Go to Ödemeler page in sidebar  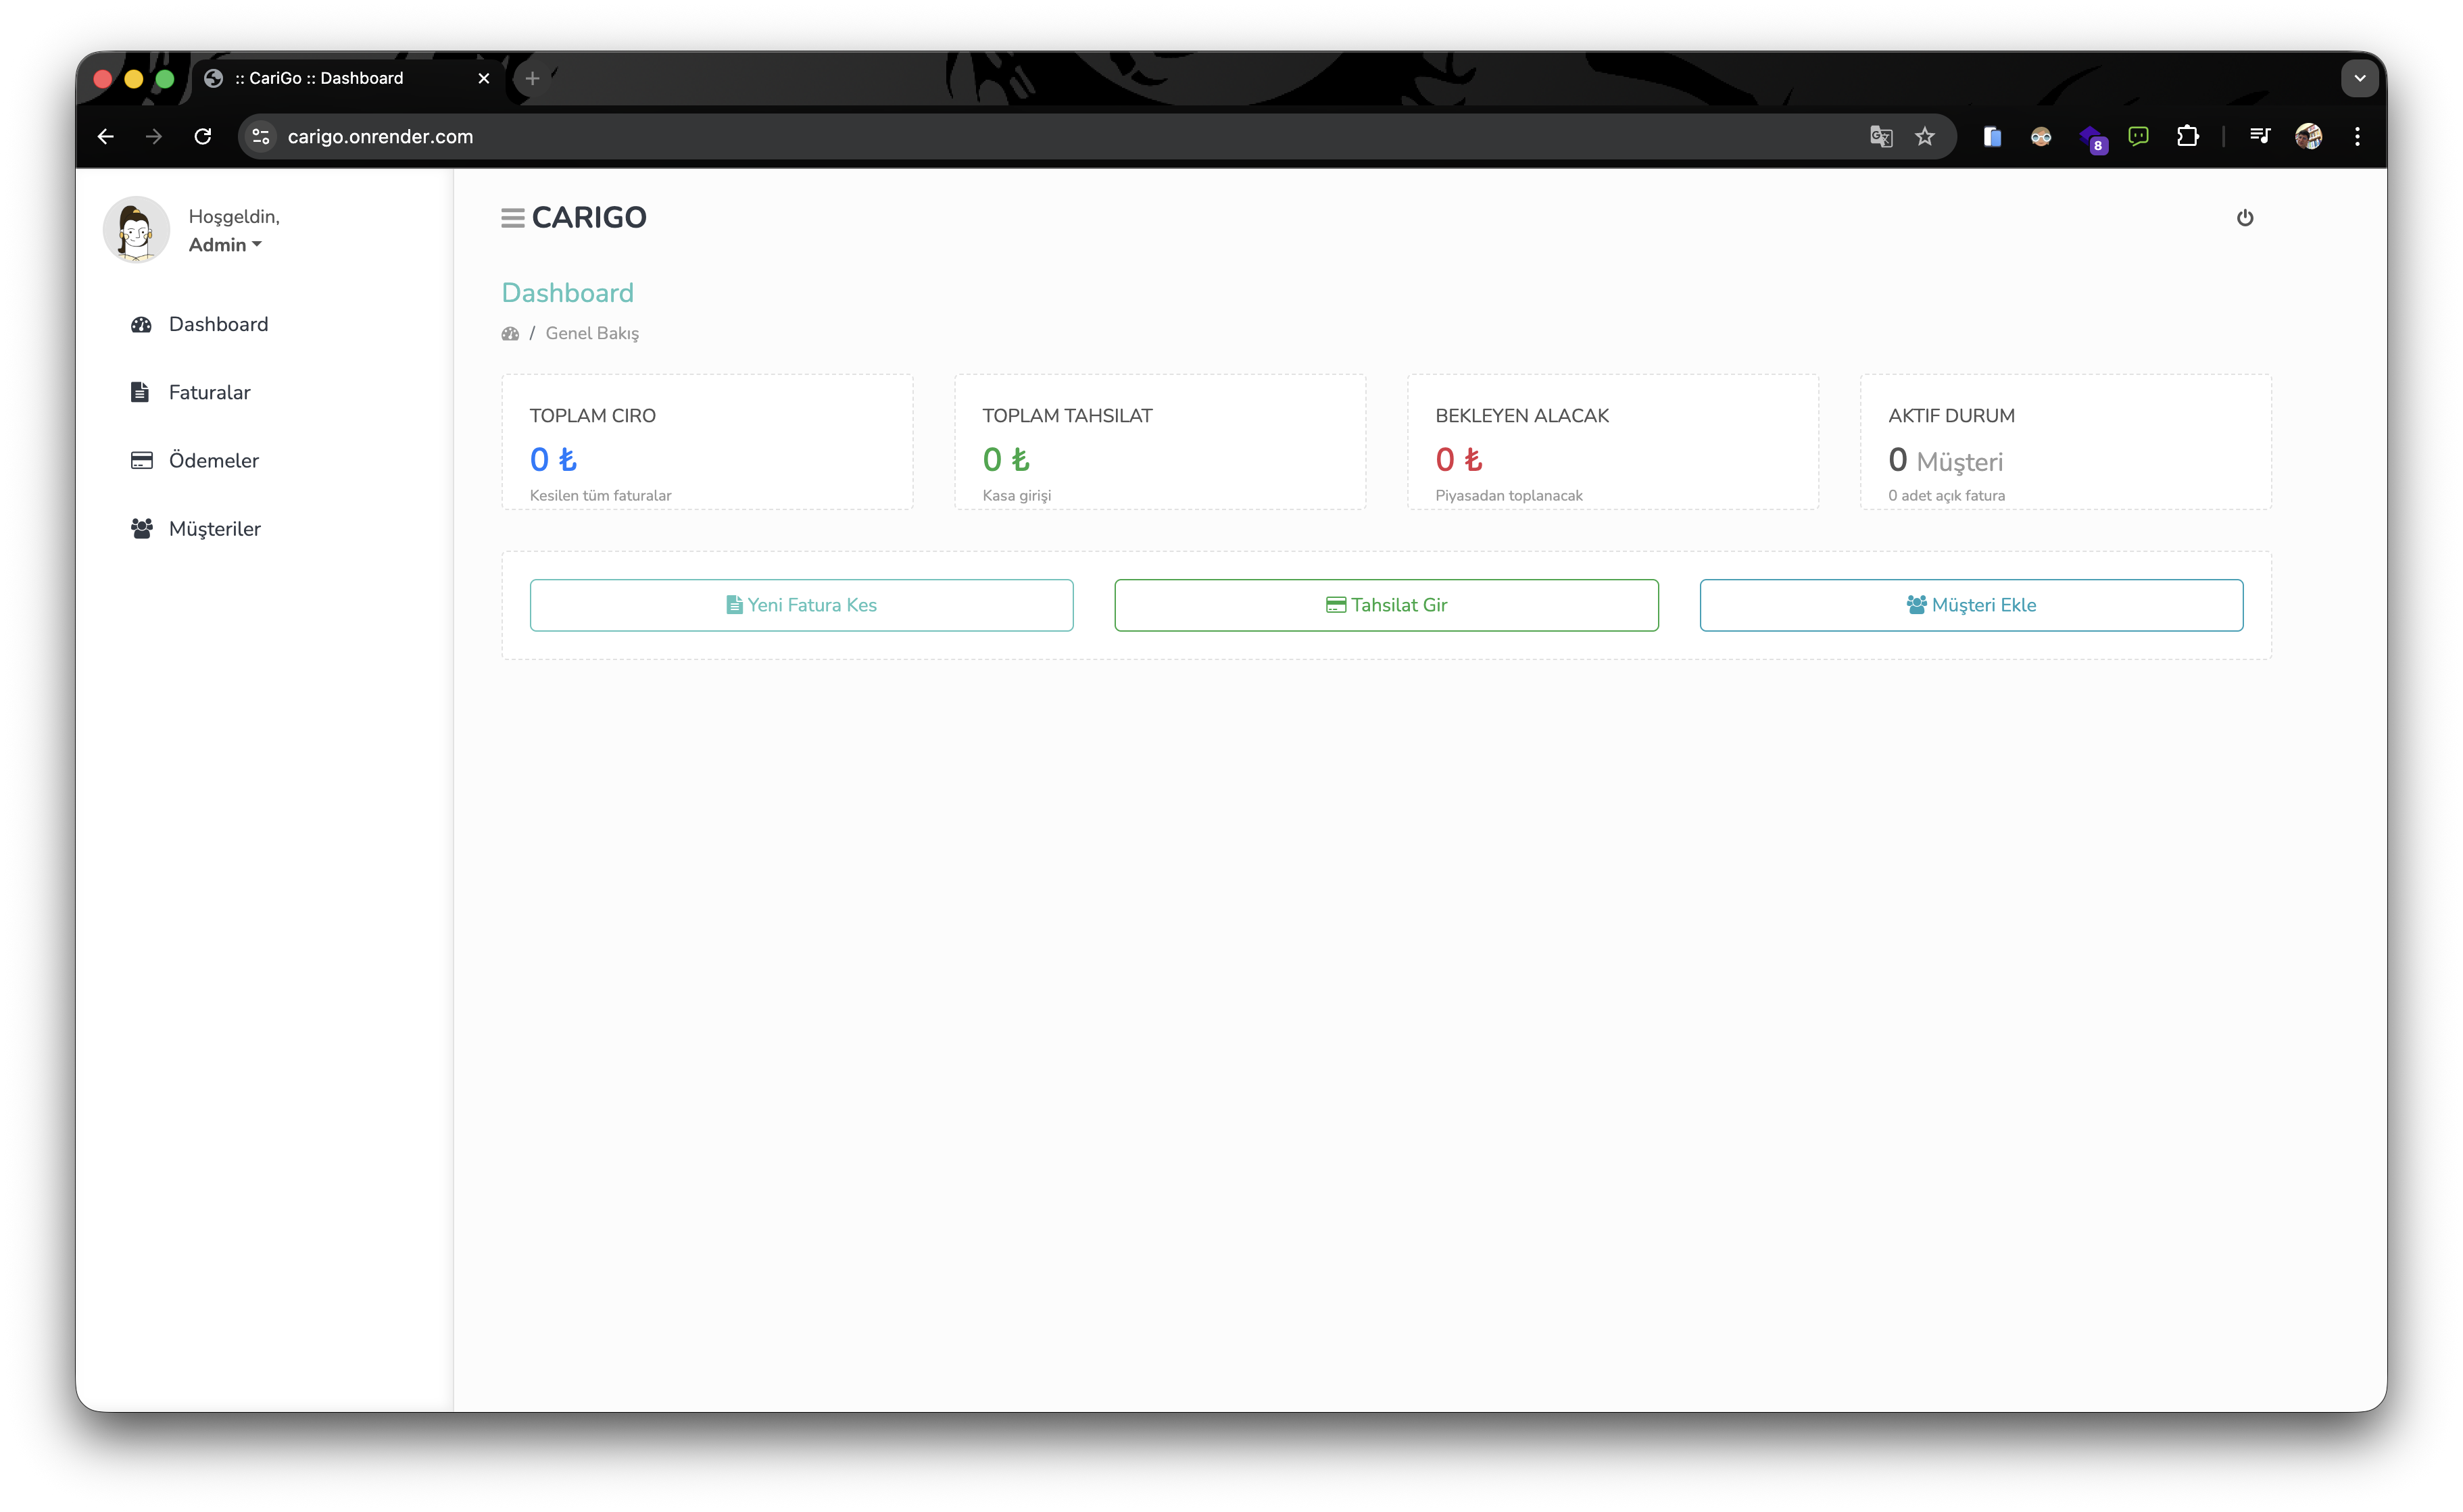(212, 460)
